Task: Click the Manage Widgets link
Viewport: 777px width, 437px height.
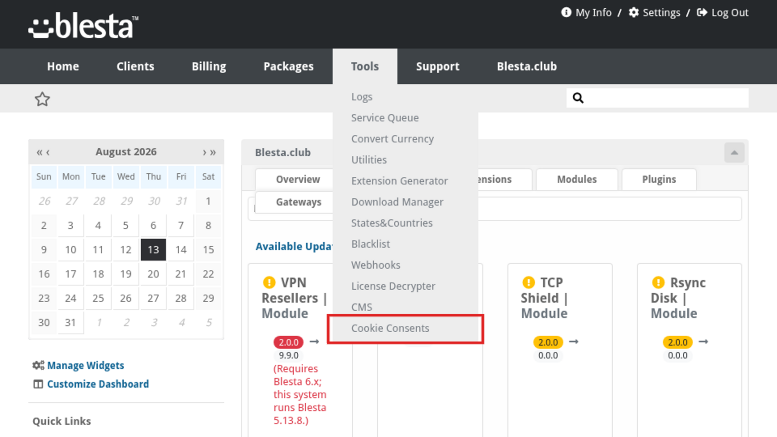Action: [x=85, y=365]
